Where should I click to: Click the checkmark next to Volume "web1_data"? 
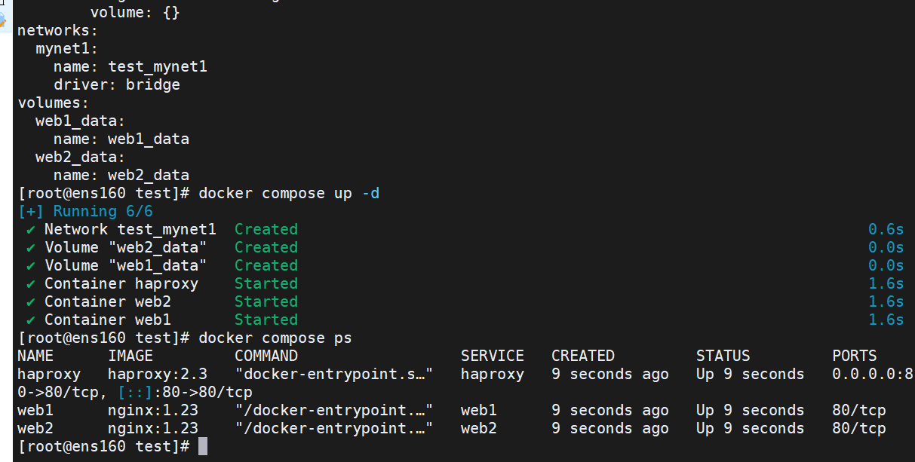pos(31,265)
